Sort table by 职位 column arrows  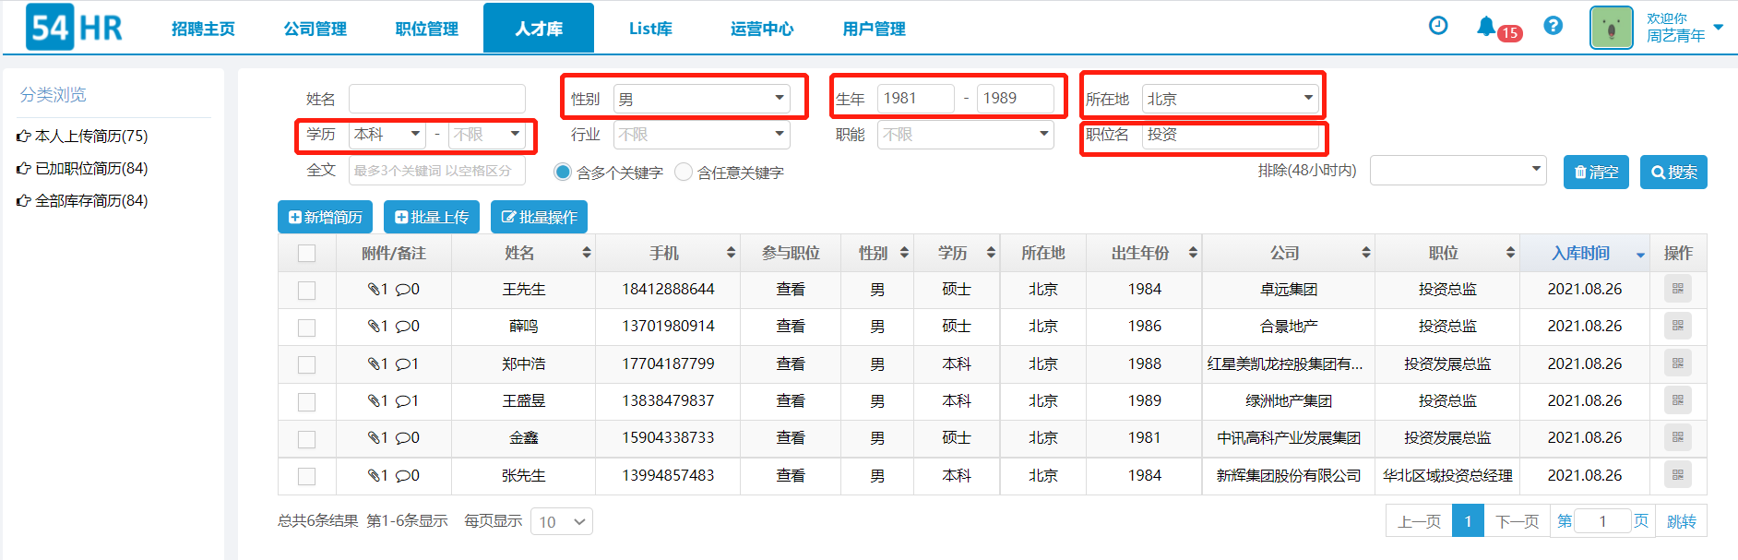tap(1510, 253)
